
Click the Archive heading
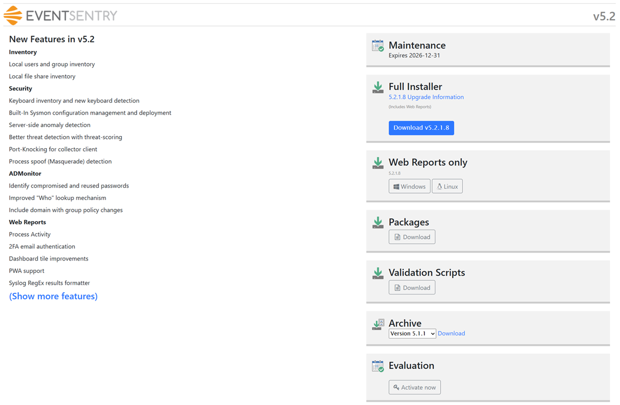point(405,323)
